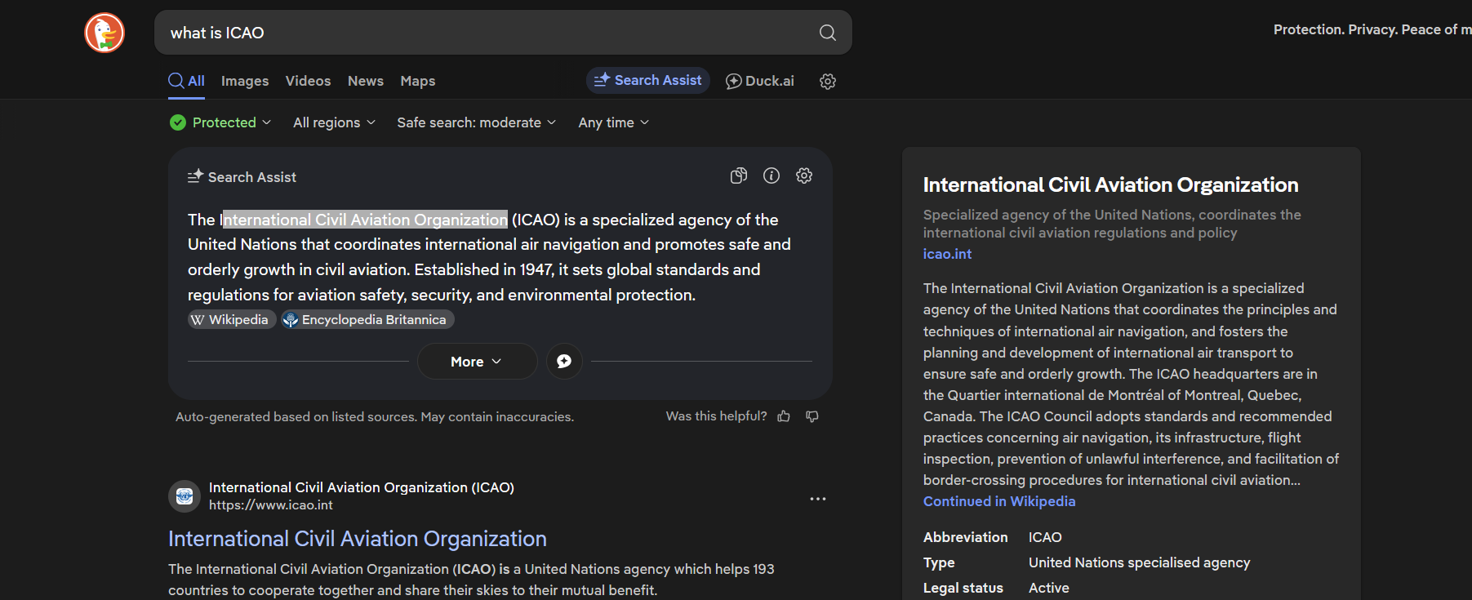The height and width of the screenshot is (600, 1472).
Task: Open Safe search: moderate dropdown
Action: coord(476,122)
